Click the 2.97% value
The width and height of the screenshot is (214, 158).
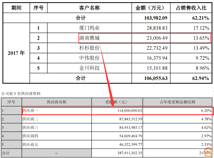207,136
